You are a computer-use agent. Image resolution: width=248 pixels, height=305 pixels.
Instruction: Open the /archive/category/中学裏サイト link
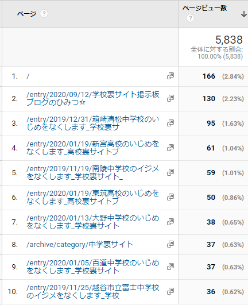[x=80, y=245]
